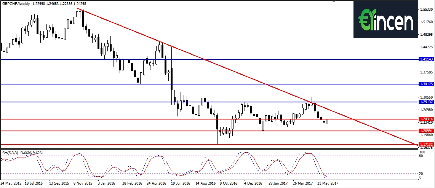435x188 pixels.
Task: Select the blue horizontal line at 1.34175
Action: 209,84
